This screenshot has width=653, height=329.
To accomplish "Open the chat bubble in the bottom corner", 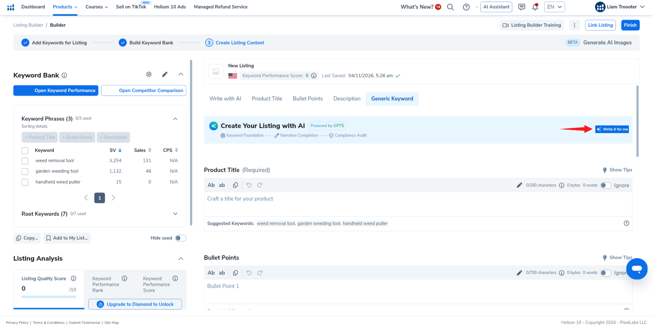I will (637, 269).
